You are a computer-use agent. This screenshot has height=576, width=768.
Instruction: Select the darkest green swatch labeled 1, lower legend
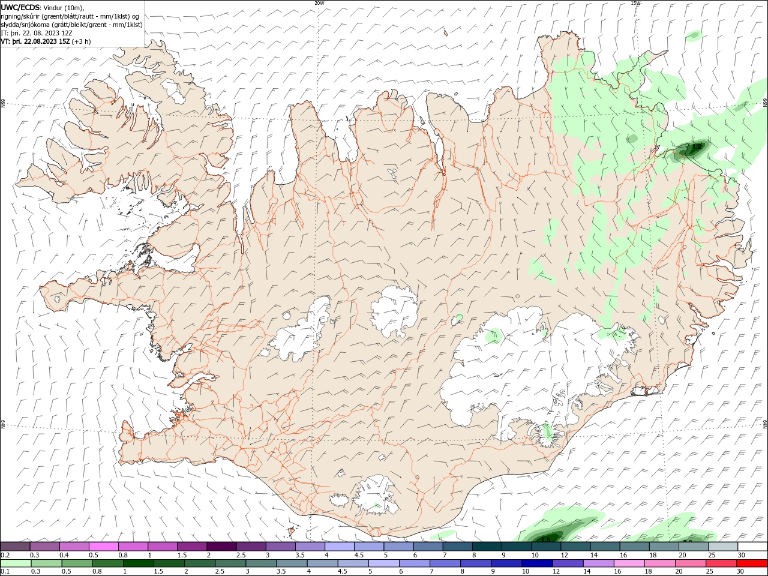click(x=138, y=563)
